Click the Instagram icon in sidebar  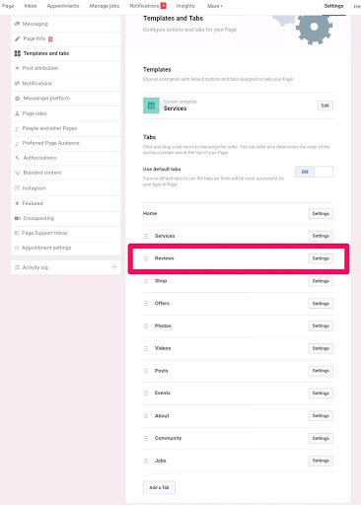pyautogui.click(x=17, y=188)
